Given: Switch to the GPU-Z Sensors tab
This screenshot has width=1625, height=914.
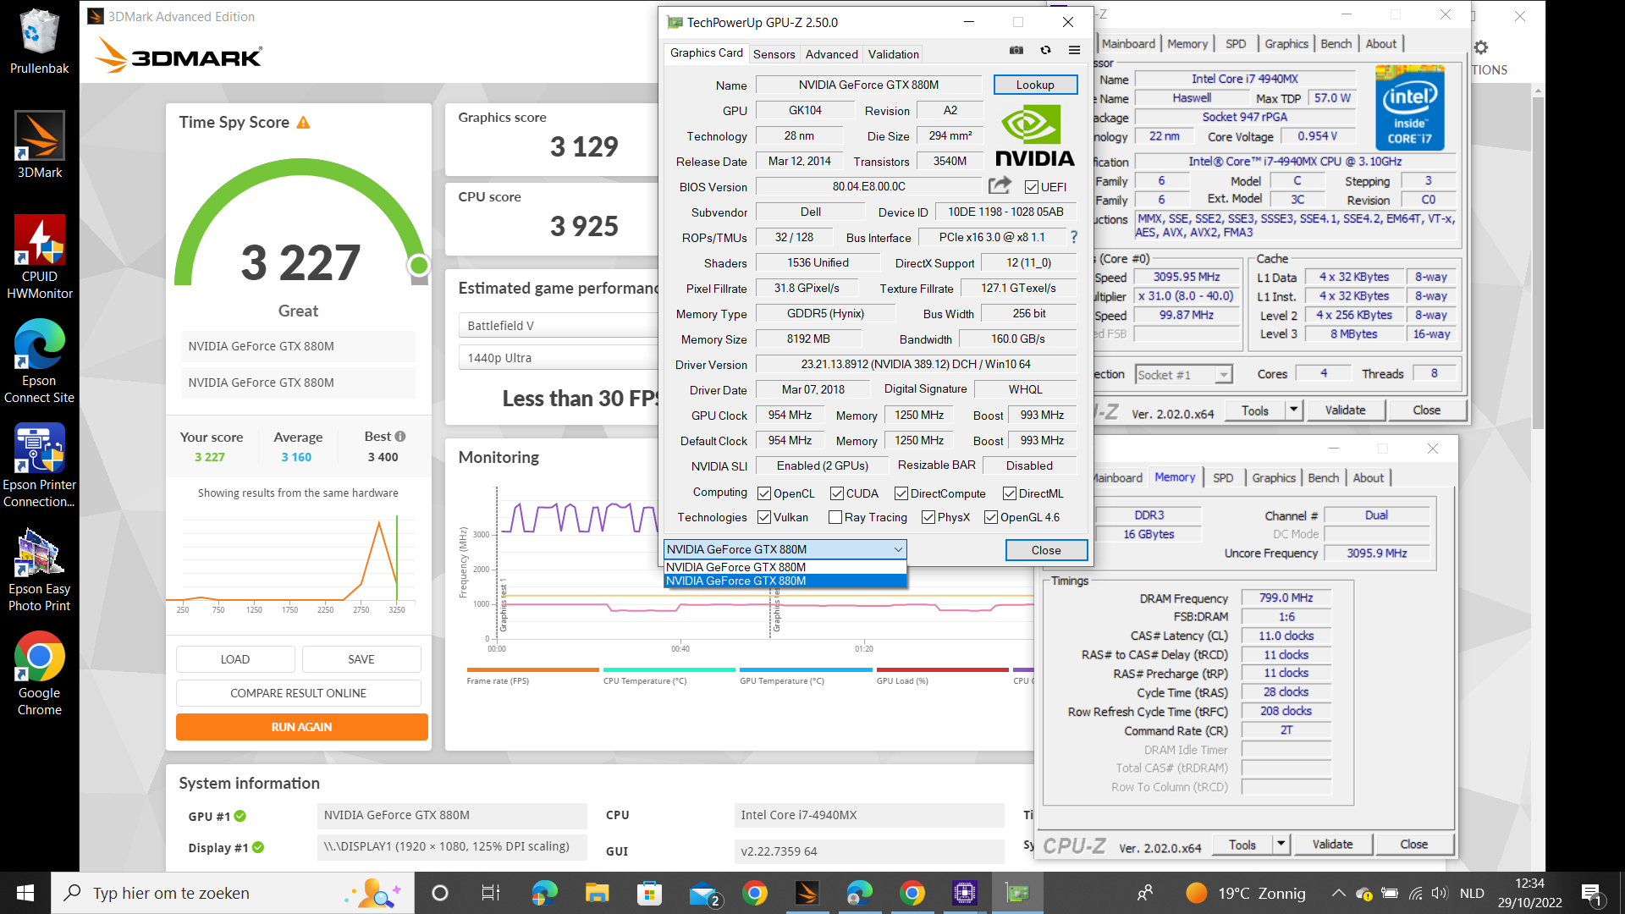Looking at the screenshot, I should pos(774,54).
